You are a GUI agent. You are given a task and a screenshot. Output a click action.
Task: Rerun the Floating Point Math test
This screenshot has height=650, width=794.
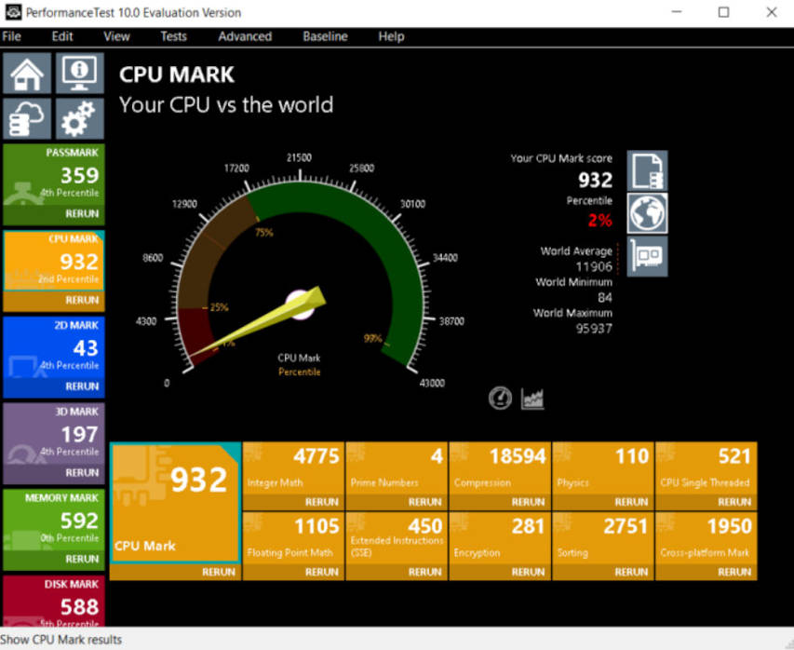pos(321,572)
